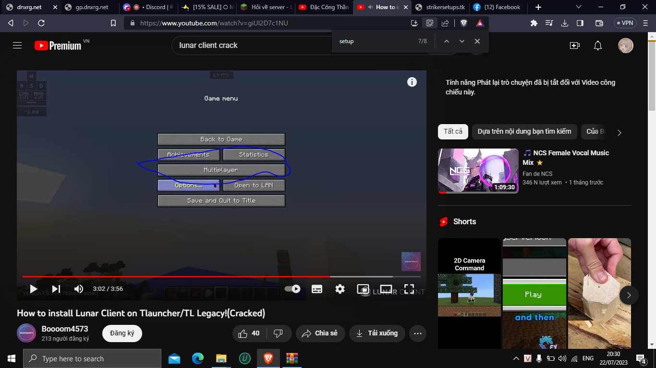
Task: Mute the video volume speaker icon
Action: point(79,289)
